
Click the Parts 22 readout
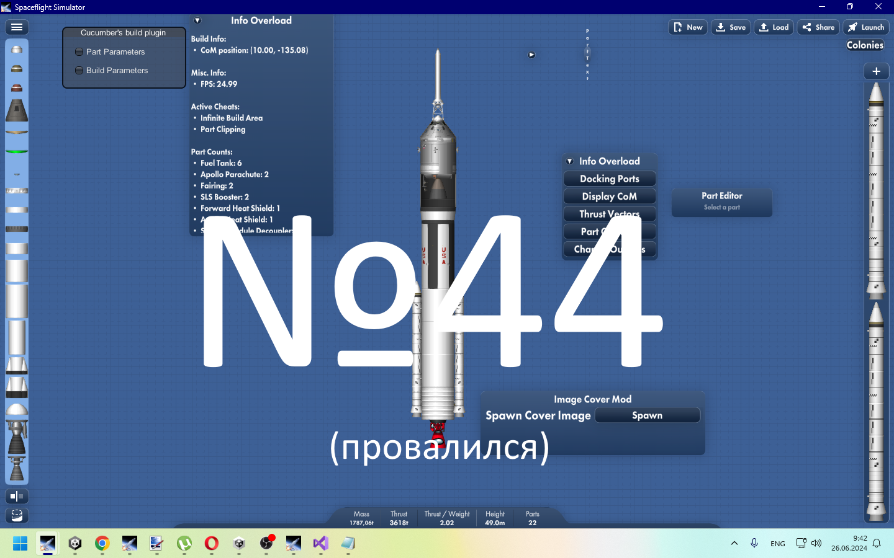(533, 518)
